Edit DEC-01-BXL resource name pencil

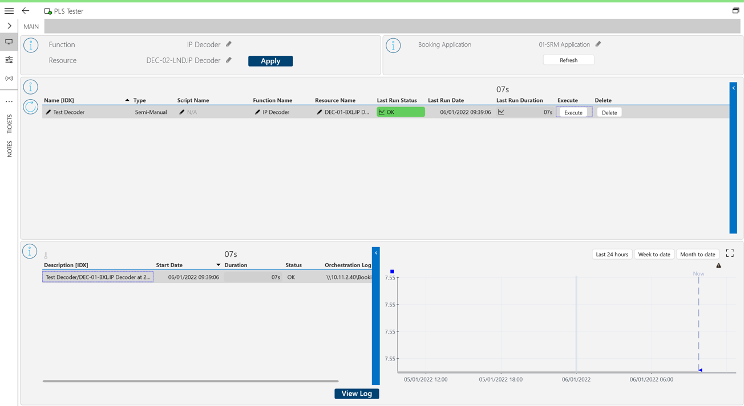[x=320, y=112]
